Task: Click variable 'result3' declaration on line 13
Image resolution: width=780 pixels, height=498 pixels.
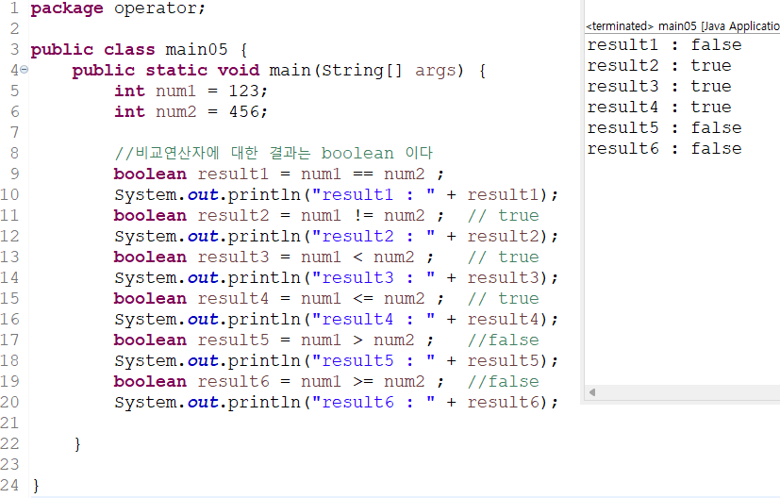Action: [233, 257]
